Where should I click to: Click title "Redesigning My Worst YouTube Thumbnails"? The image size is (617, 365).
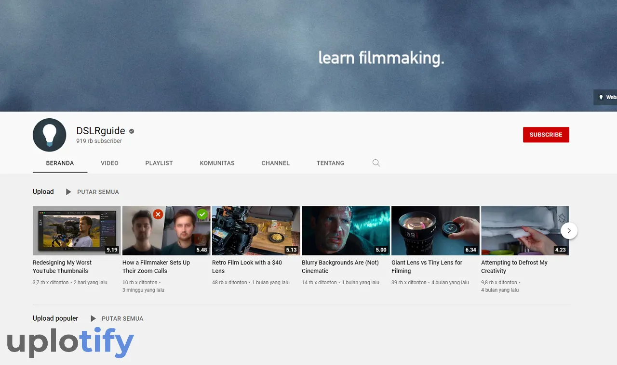tap(62, 267)
